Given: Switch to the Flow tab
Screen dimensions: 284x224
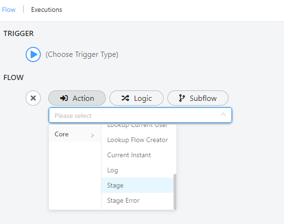Looking at the screenshot, I should click(9, 9).
